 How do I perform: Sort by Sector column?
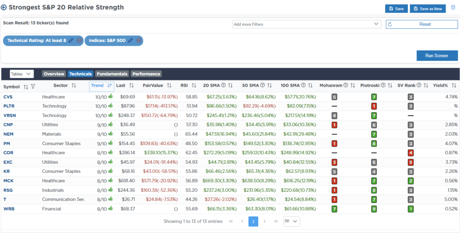[x=74, y=86]
